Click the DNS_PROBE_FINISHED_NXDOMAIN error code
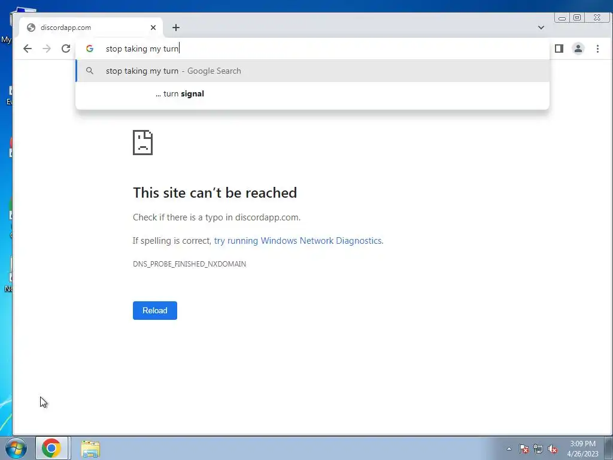613x460 pixels. pos(190,264)
